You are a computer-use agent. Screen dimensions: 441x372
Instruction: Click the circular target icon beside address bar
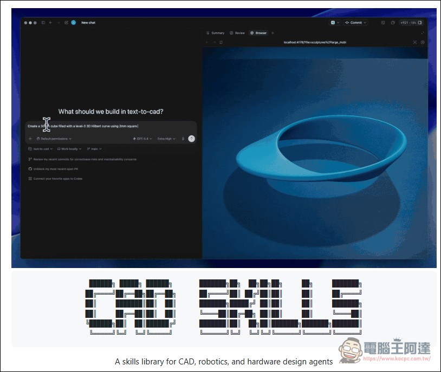coord(423,42)
